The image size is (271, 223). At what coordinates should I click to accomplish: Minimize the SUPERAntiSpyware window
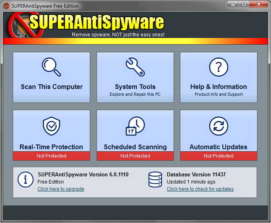[233, 5]
